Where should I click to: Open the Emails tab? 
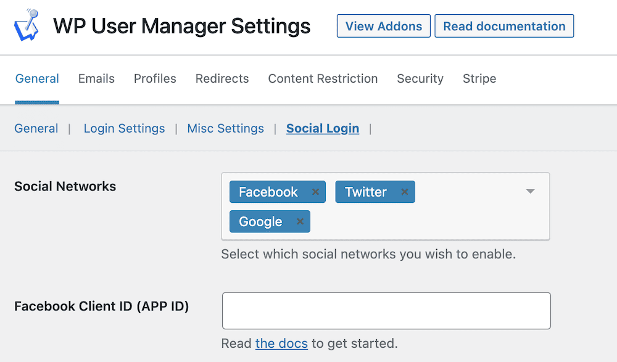(96, 79)
